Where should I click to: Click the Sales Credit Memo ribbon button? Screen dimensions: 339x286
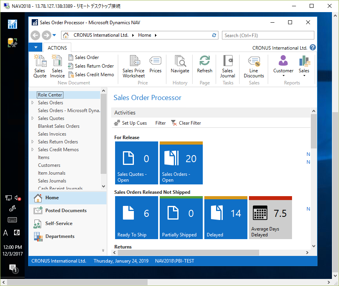[x=91, y=75]
